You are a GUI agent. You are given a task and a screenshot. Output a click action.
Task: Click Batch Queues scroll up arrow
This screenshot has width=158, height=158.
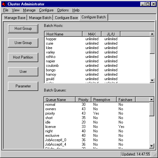pyautogui.click(x=152, y=99)
